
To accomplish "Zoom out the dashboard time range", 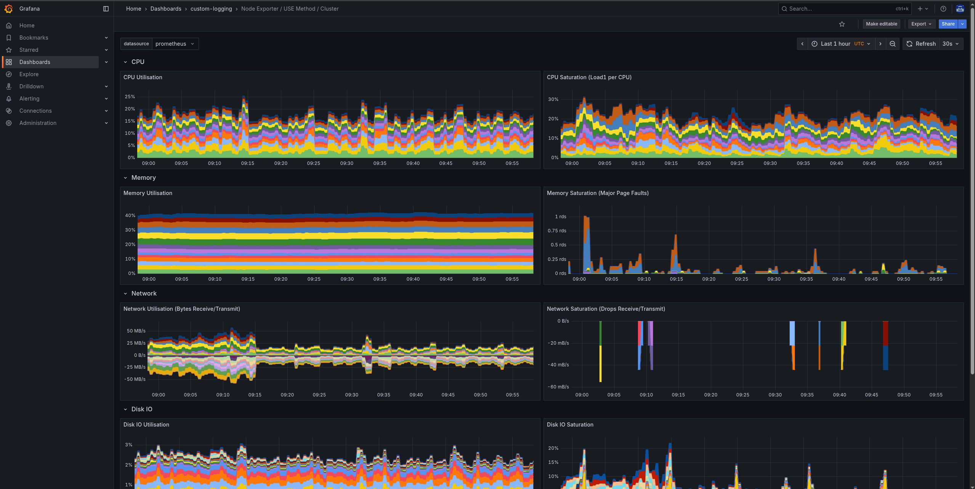I will [x=892, y=43].
